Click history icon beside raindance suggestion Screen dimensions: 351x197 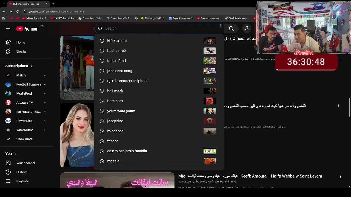[102, 131]
